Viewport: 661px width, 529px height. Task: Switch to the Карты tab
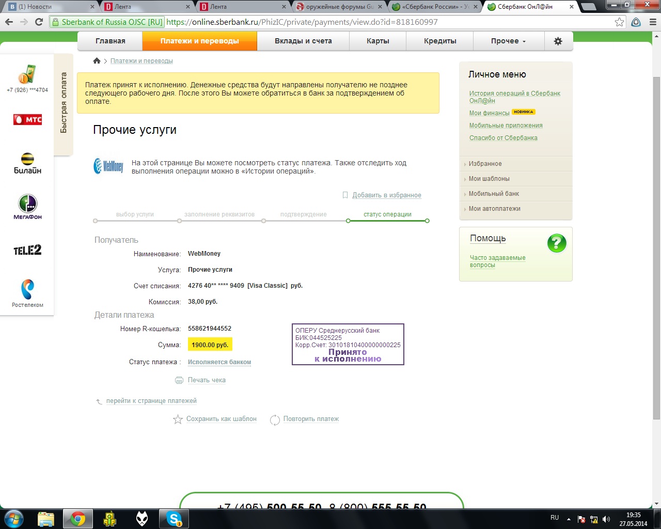pyautogui.click(x=378, y=41)
